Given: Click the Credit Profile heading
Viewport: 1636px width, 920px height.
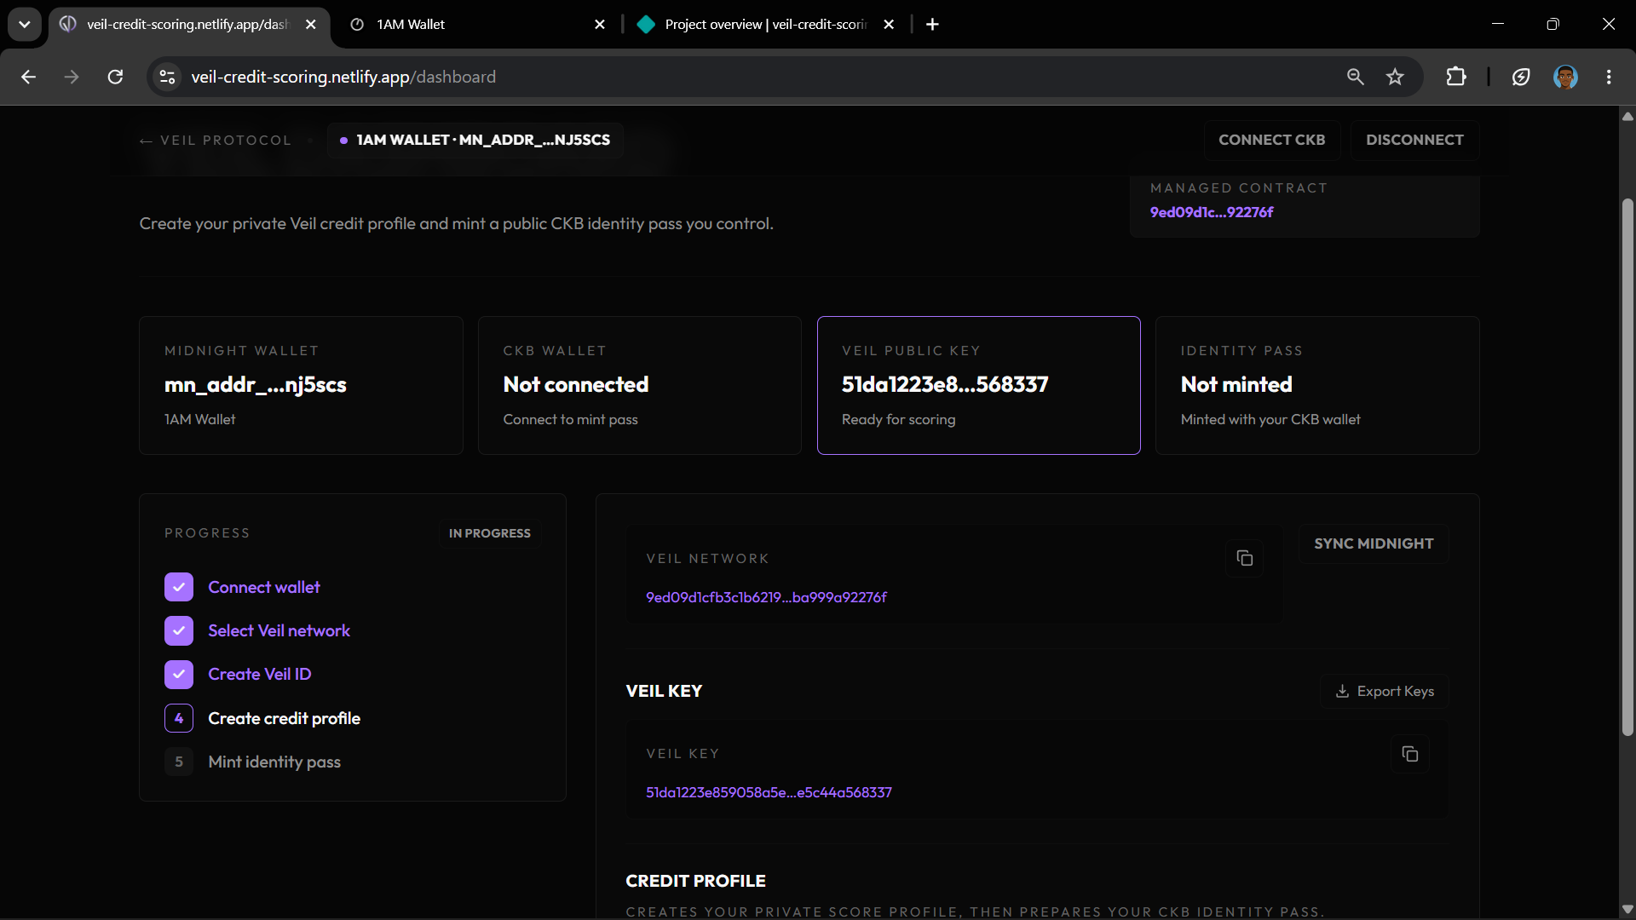Looking at the screenshot, I should 695,881.
